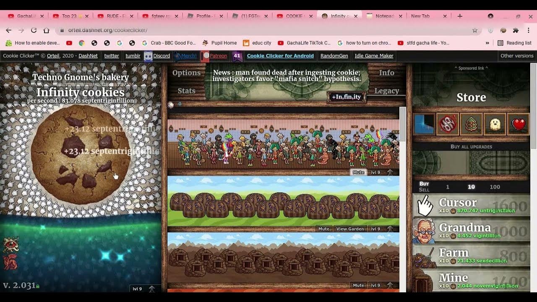This screenshot has height=302, width=537.
Task: Open the Chrome three-dot menu
Action: tap(528, 30)
